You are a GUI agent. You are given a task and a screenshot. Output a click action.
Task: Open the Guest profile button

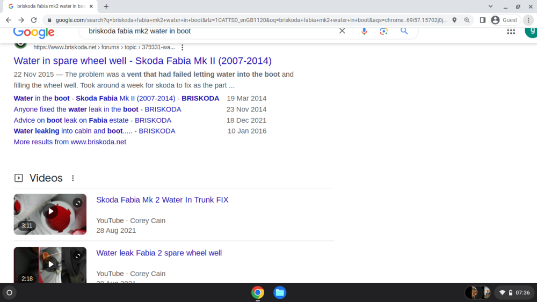tap(504, 20)
